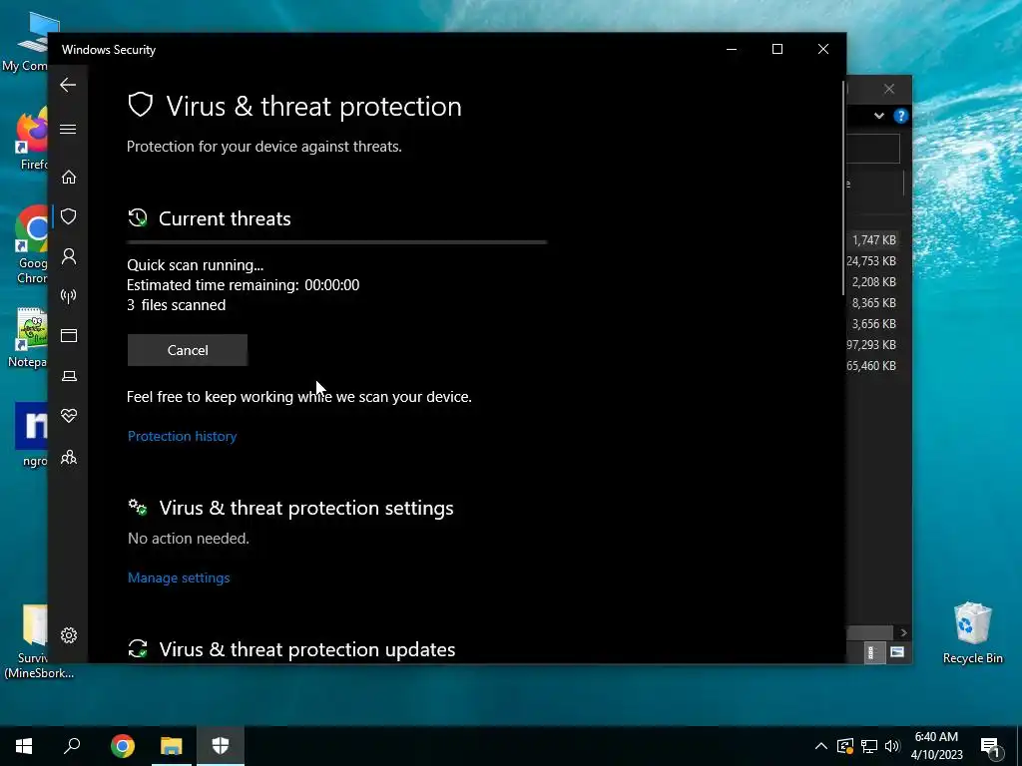
Task: Close the File Explorer window behind
Action: 889,89
